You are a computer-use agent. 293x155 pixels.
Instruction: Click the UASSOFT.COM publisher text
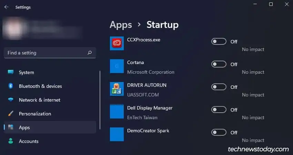point(143,95)
